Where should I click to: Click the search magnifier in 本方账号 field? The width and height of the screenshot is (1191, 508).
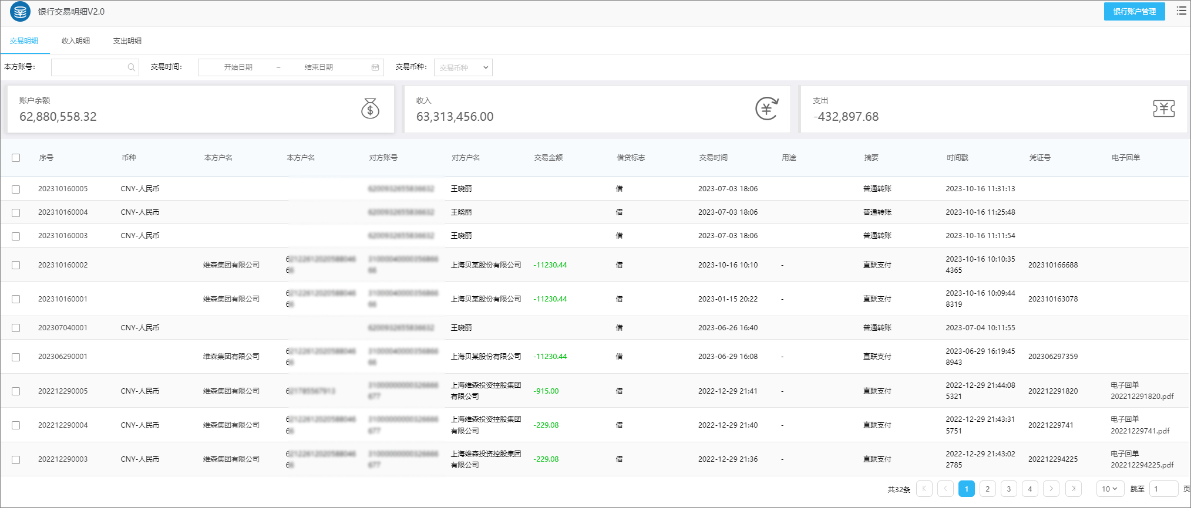coord(132,67)
